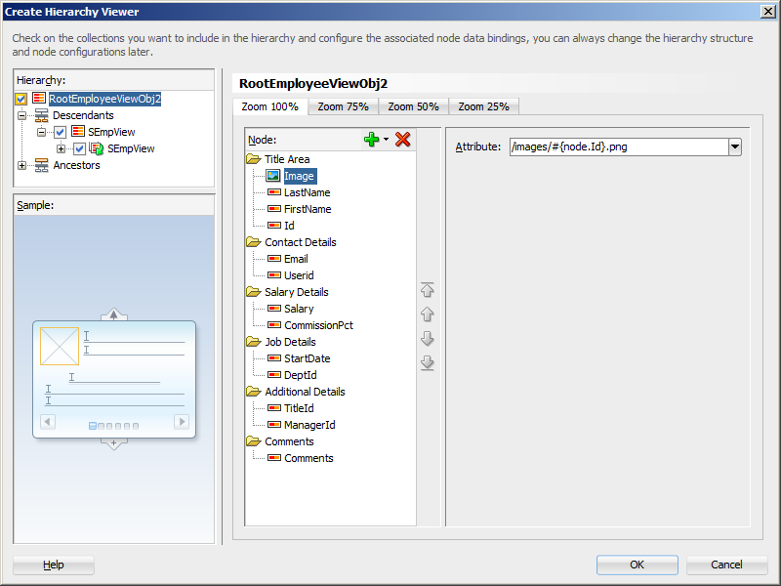Move node up one position arrow
781x586 pixels.
[427, 314]
